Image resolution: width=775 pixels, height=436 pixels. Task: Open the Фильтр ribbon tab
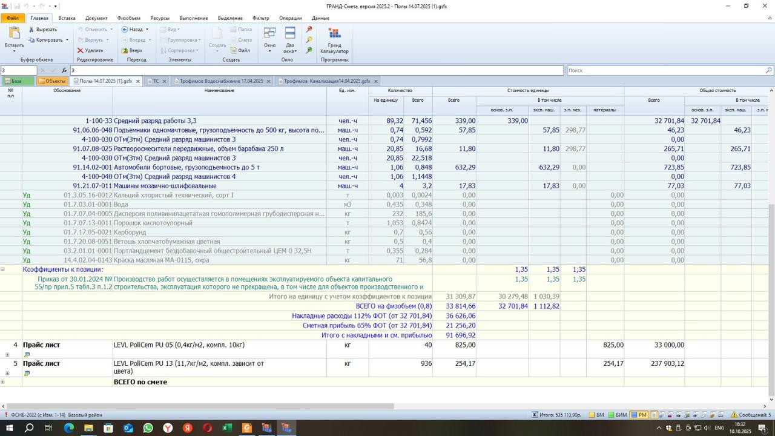click(260, 18)
